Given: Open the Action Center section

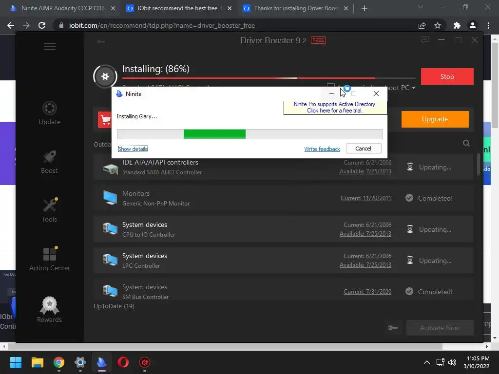Looking at the screenshot, I should (50, 259).
